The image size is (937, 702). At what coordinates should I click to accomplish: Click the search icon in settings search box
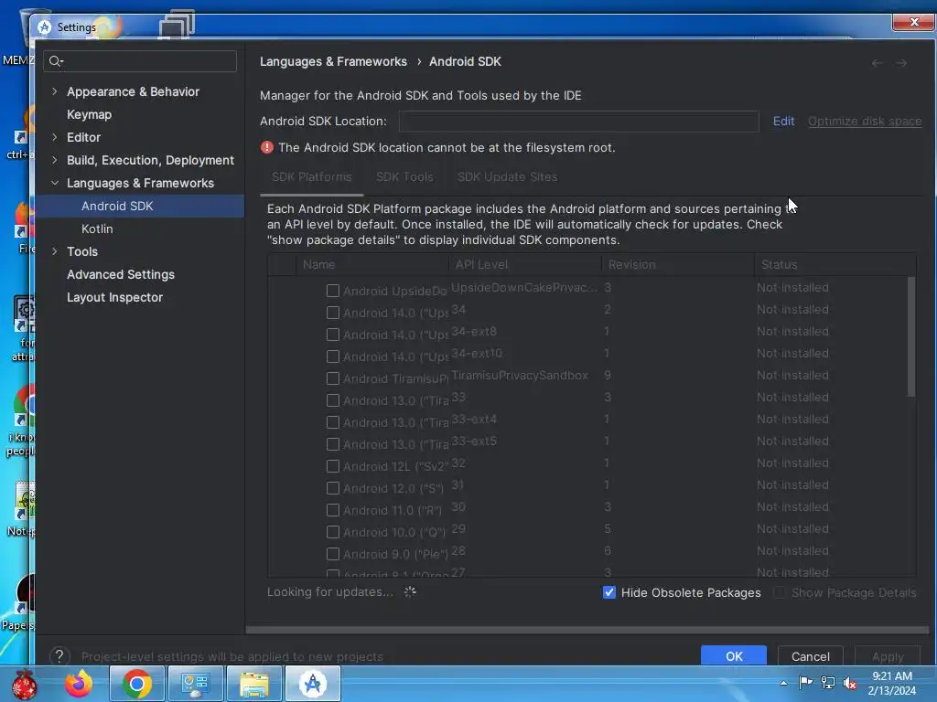[x=56, y=61]
